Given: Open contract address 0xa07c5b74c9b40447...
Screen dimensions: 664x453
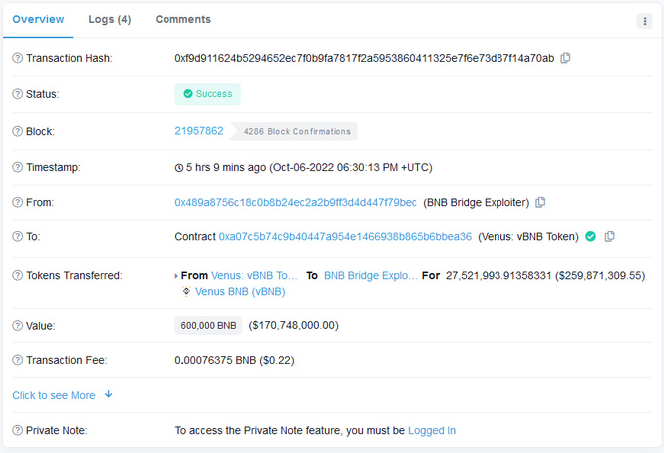Looking at the screenshot, I should 345,236.
